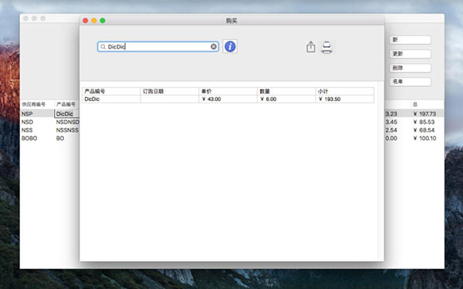Click the ¥ 197.73 total in back window
Viewport: 463px width, 289px height.
424,114
